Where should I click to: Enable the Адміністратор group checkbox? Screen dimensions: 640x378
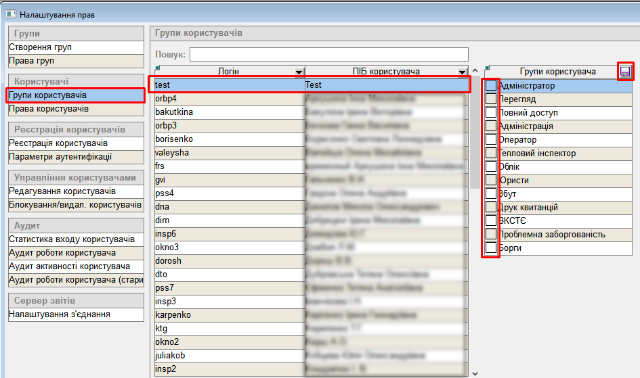coord(491,86)
